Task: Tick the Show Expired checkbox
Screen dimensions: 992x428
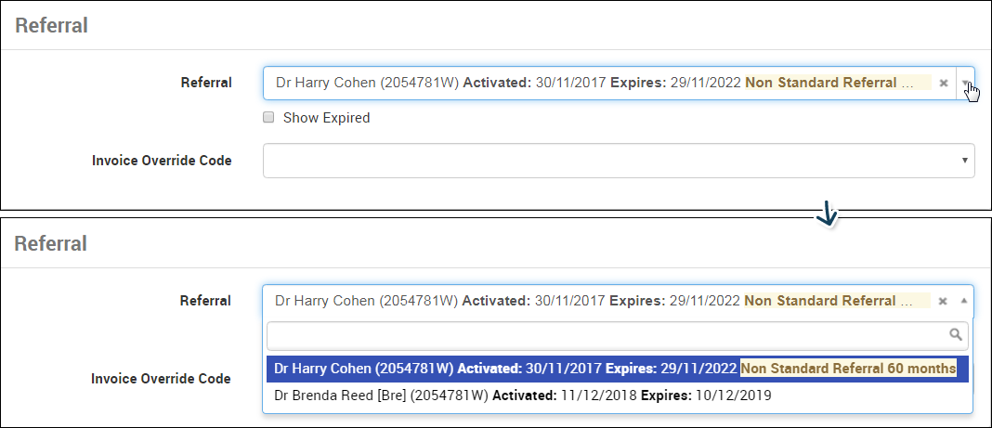Action: point(268,117)
